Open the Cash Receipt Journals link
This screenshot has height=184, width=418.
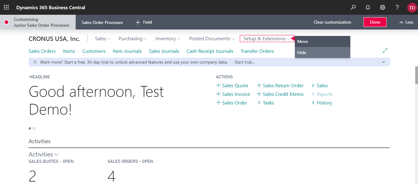[x=210, y=51]
